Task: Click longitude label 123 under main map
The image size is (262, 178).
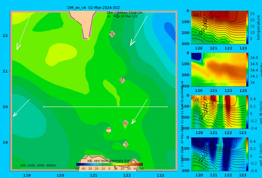Action: [x=161, y=175]
